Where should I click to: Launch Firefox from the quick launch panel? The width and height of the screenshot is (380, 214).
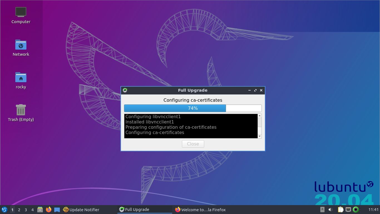coord(49,210)
